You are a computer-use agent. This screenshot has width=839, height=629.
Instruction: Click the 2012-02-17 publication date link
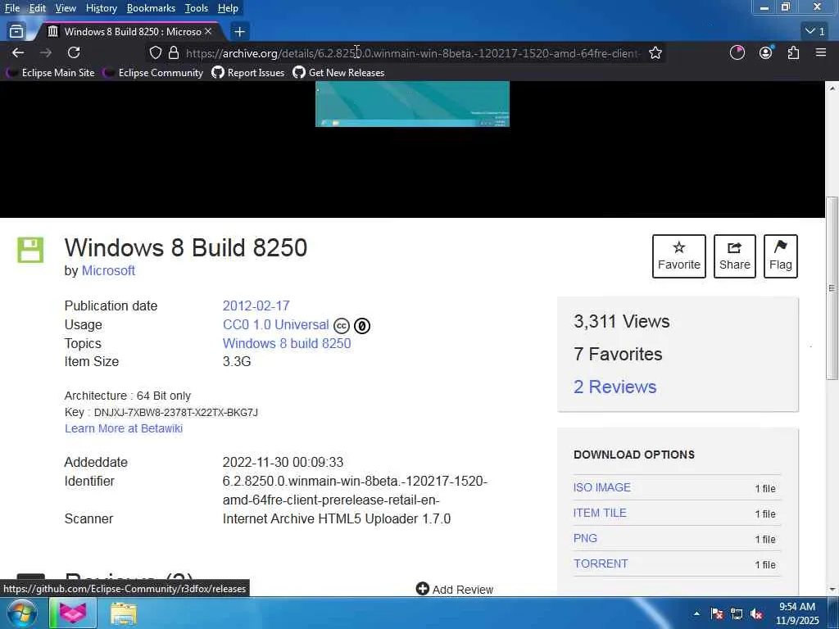[256, 306]
